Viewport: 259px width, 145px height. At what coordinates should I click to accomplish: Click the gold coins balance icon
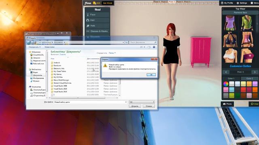[94, 3]
